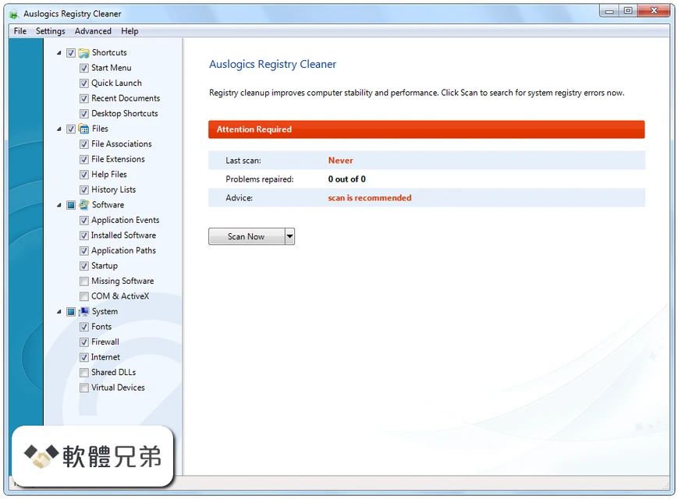678x499 pixels.
Task: Collapse the System tree node
Action: pos(59,312)
